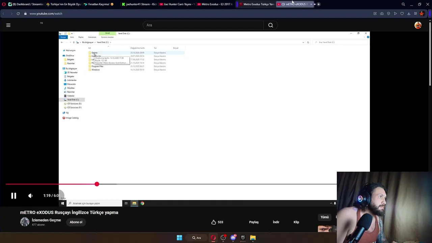
Task: Open the YouTube account avatar menu
Action: pos(418,25)
